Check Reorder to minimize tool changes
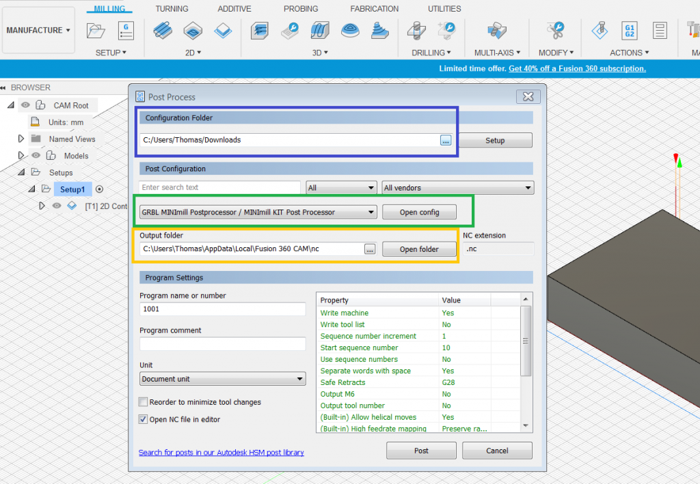 click(144, 402)
